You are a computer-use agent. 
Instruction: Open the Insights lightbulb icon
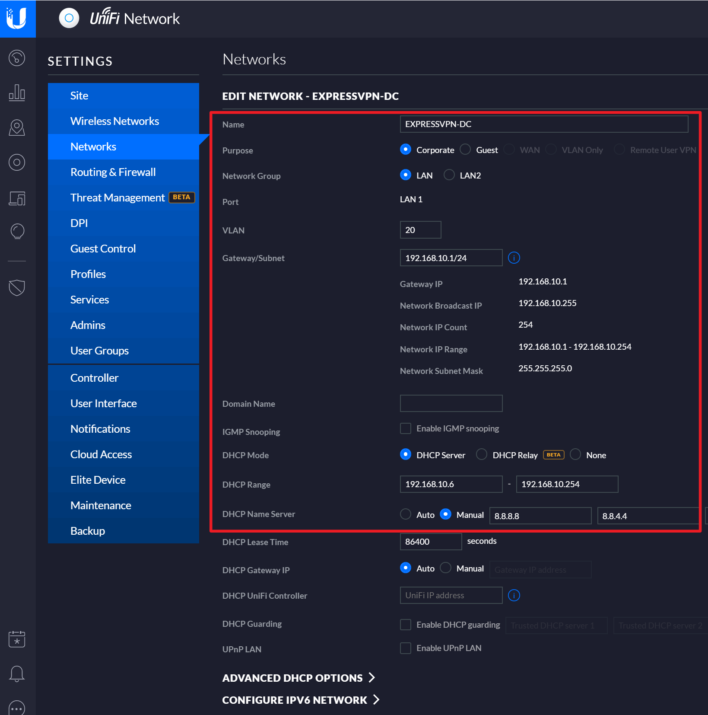(x=17, y=231)
